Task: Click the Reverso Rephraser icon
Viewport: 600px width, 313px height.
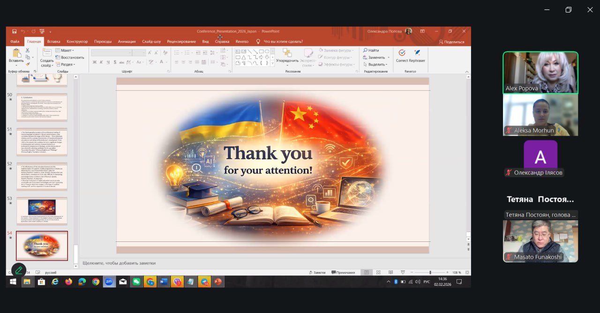Action: 417,53
